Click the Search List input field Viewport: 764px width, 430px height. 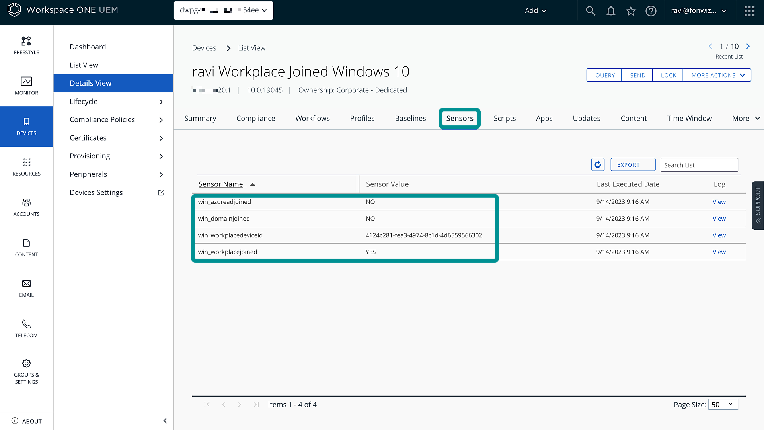click(699, 165)
